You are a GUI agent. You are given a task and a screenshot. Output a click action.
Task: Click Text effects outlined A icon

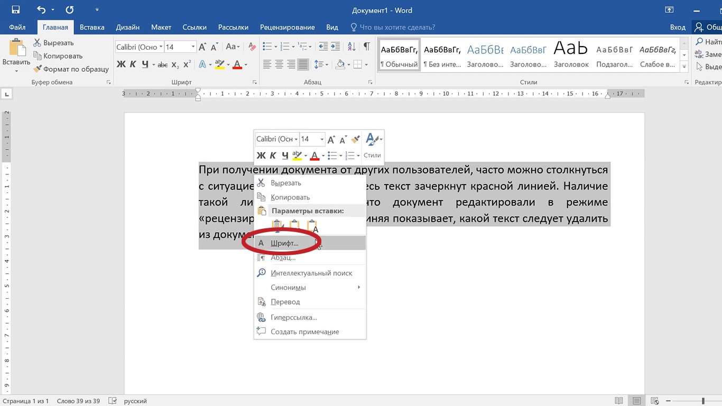(202, 64)
